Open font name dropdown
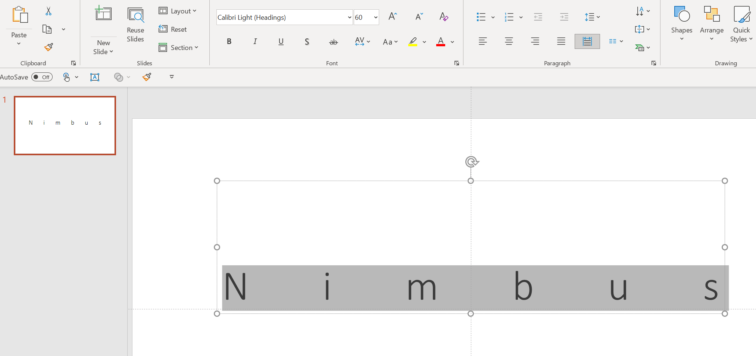 (x=350, y=17)
